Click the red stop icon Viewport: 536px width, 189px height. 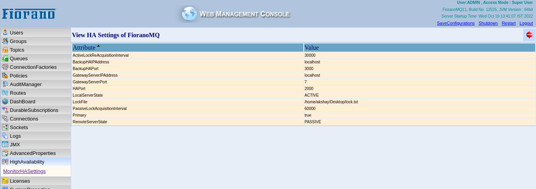pyautogui.click(x=529, y=35)
